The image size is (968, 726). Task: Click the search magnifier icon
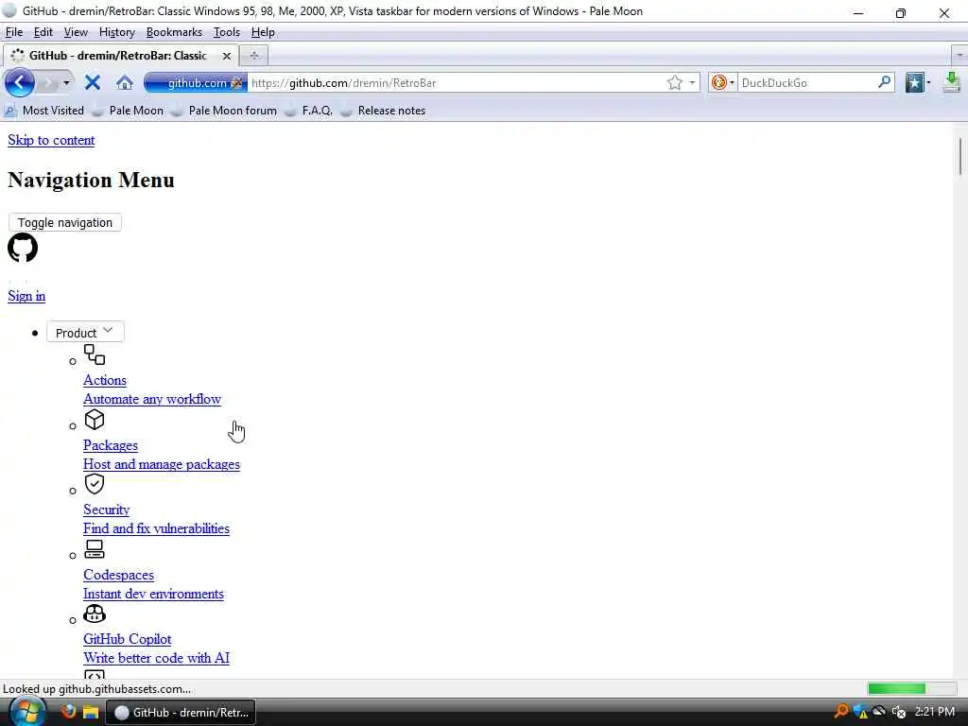coord(884,81)
